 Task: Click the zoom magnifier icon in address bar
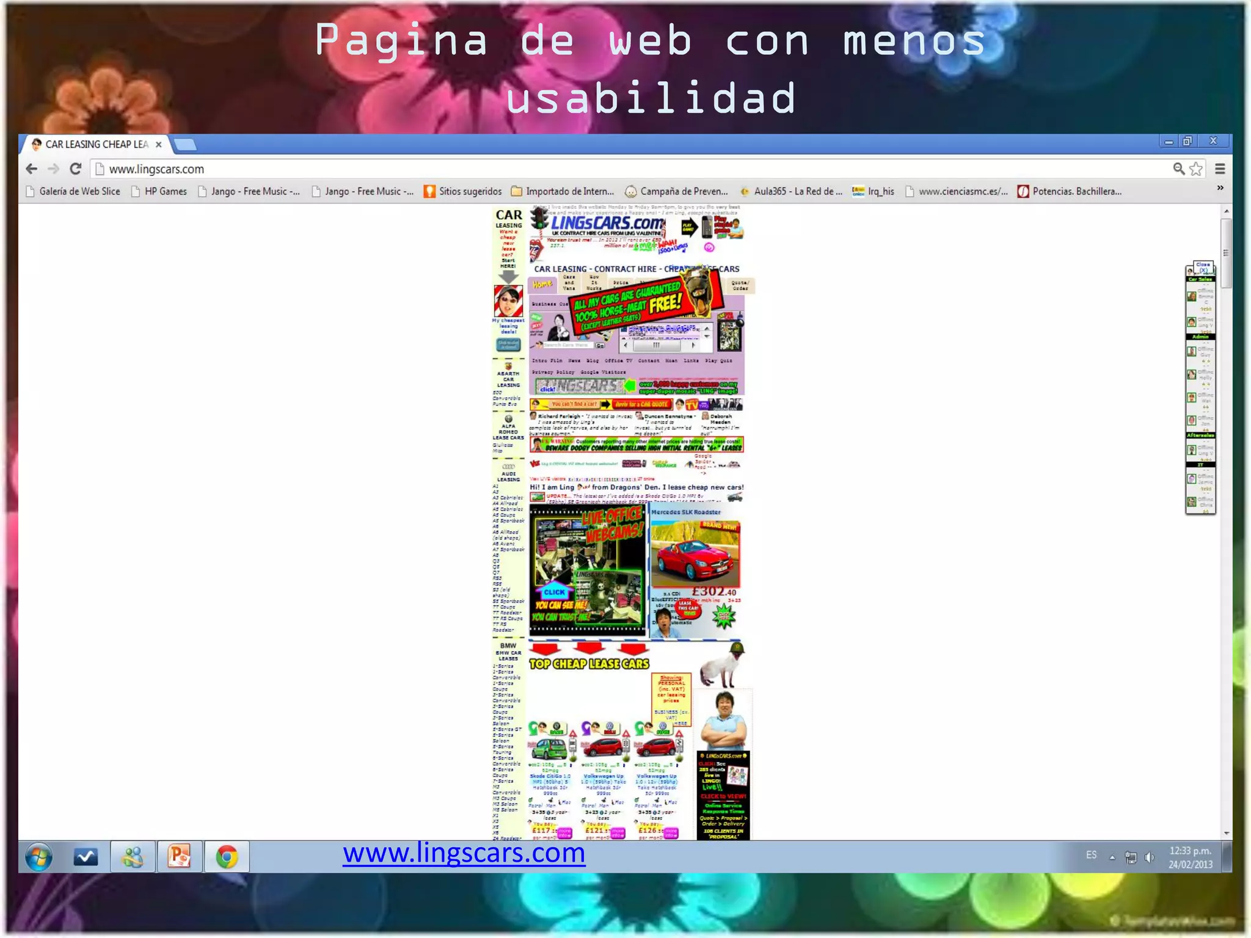click(x=1178, y=169)
